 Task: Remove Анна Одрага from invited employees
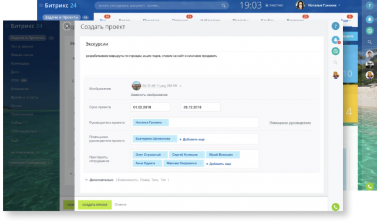159,163
